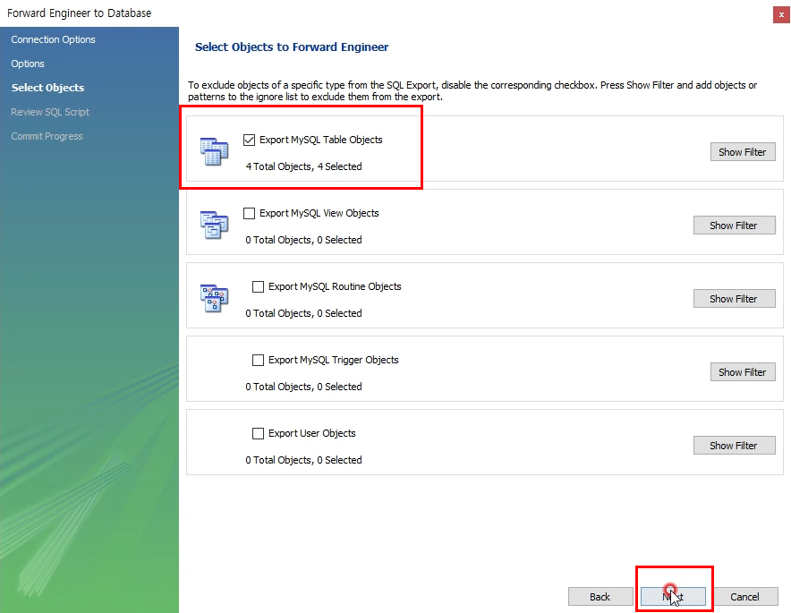Show Filter for Trigger Objects
The height and width of the screenshot is (613, 791).
pos(743,372)
